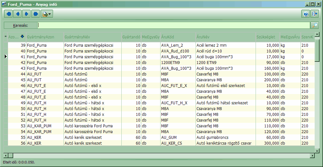Sort by MeEgysGy column header
The image size is (323, 167).
coord(151,37)
